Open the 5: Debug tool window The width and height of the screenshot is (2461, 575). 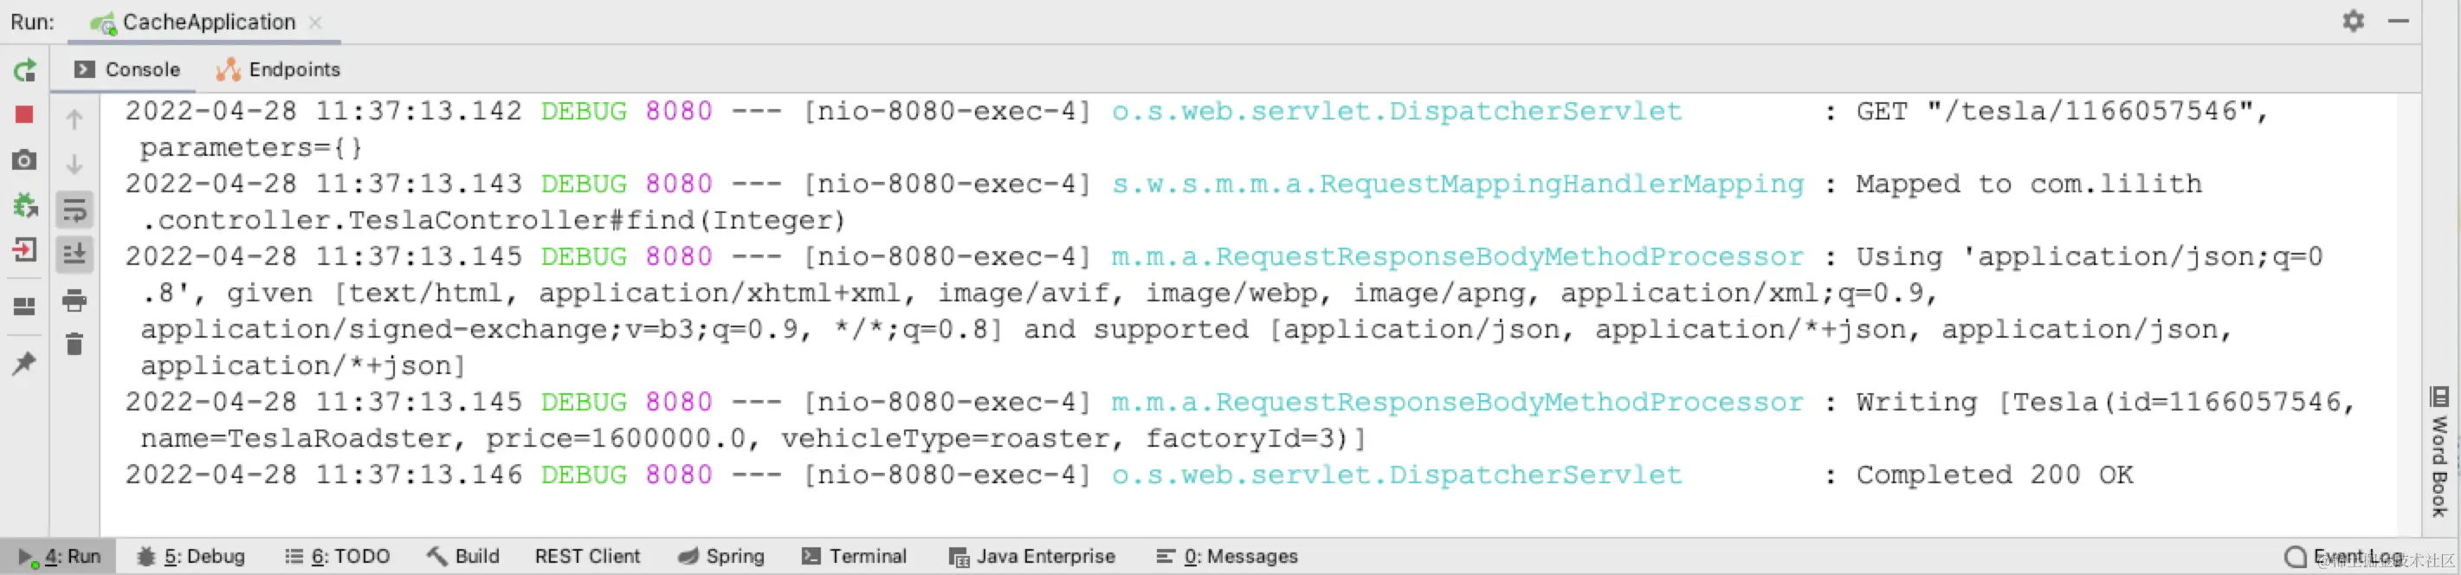click(x=191, y=556)
